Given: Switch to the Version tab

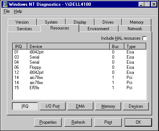Looking at the screenshot, I should pyautogui.click(x=22, y=22).
